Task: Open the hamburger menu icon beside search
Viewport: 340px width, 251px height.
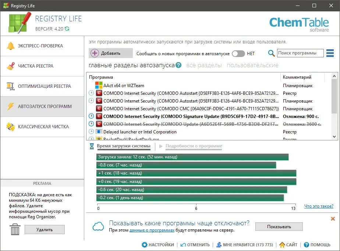Action: tap(330, 53)
